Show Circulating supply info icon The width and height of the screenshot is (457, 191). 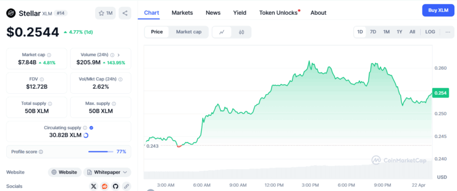pos(85,128)
